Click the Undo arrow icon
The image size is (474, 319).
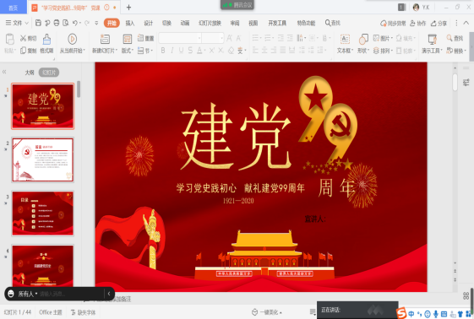[x=75, y=23]
